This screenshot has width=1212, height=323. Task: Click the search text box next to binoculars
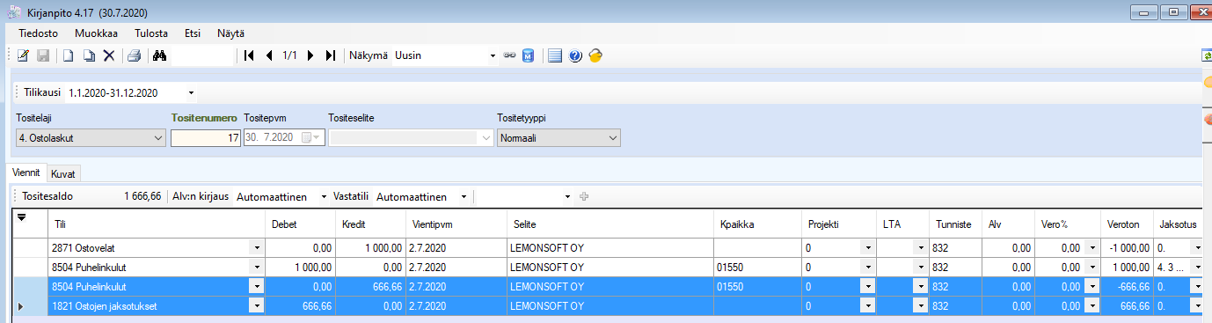202,55
